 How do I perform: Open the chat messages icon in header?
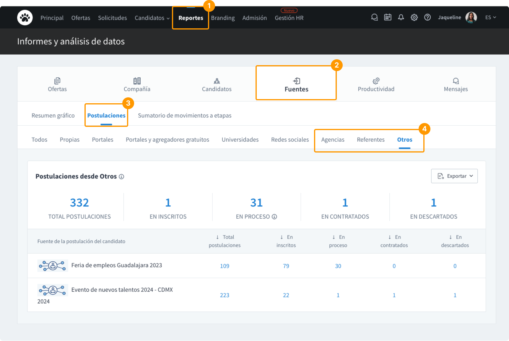[x=374, y=17]
